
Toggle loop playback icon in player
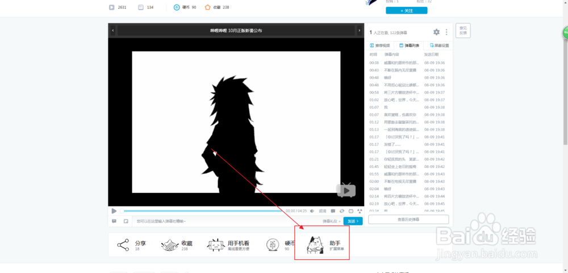click(x=342, y=211)
